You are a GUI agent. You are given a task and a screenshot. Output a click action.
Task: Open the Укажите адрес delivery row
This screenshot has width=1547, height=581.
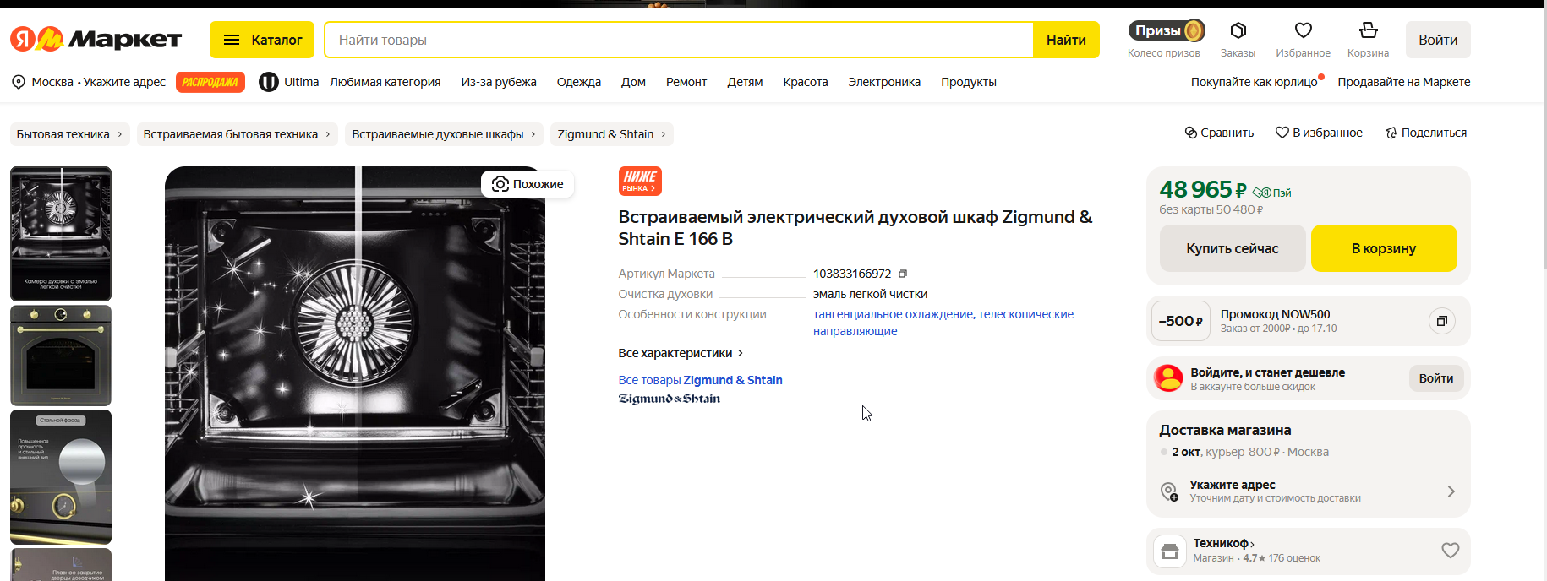pos(1309,491)
